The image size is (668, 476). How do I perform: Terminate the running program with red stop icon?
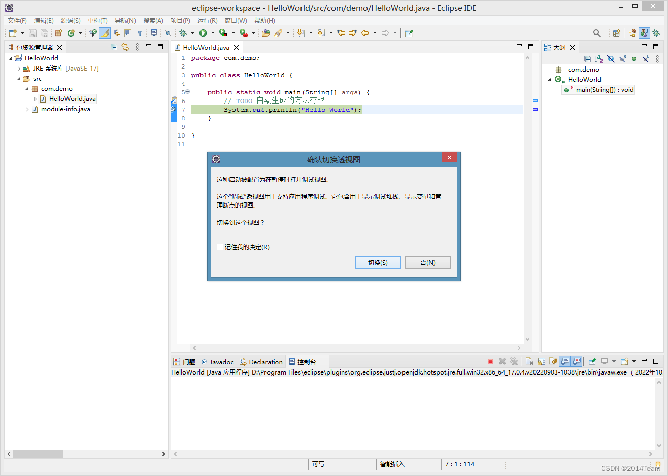coord(490,362)
